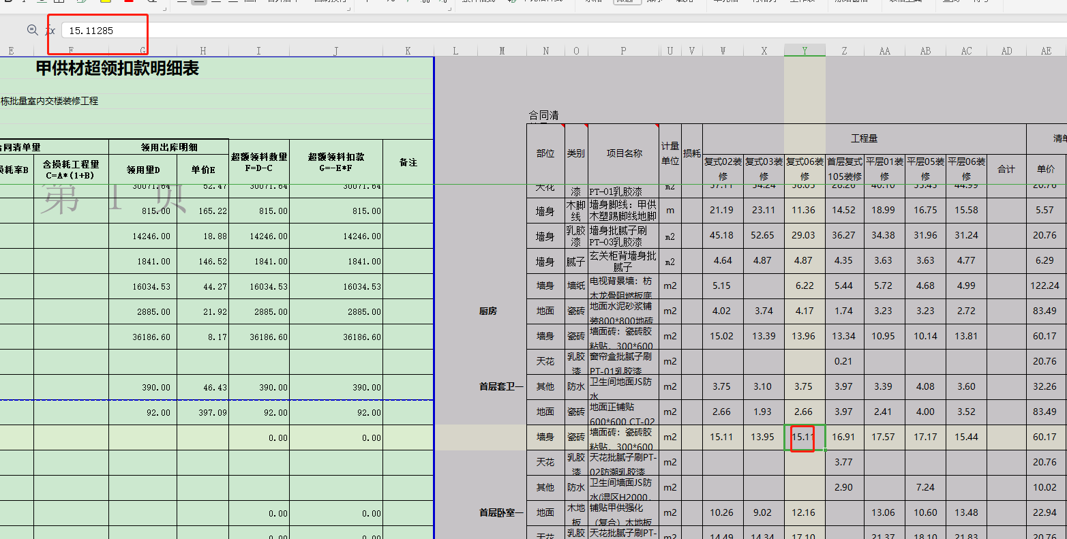This screenshot has width=1067, height=539.
Task: Open the fx insert function button
Action: [x=50, y=31]
